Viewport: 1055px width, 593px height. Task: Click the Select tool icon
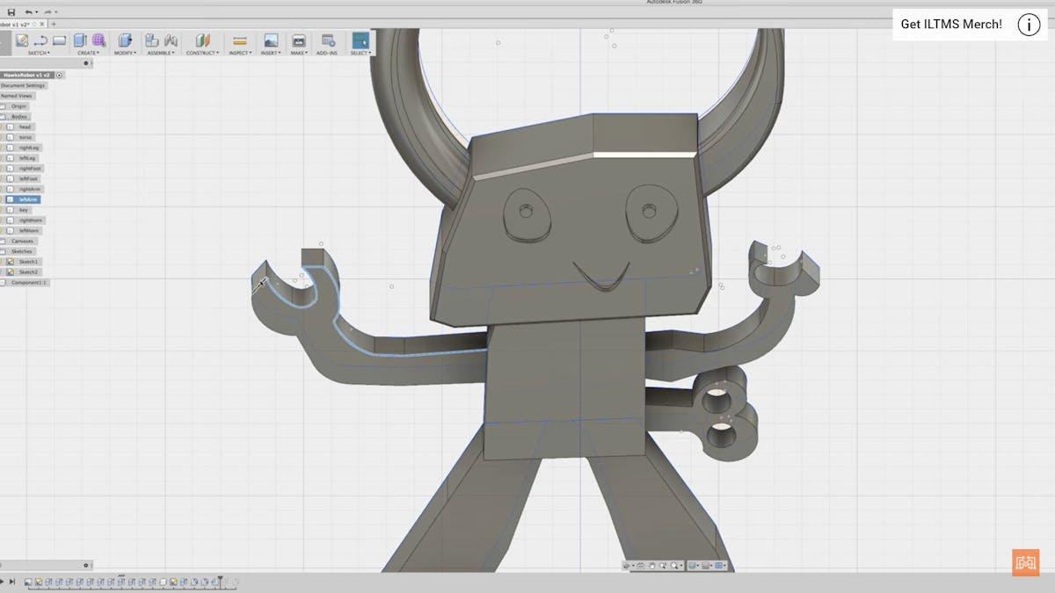(x=360, y=40)
